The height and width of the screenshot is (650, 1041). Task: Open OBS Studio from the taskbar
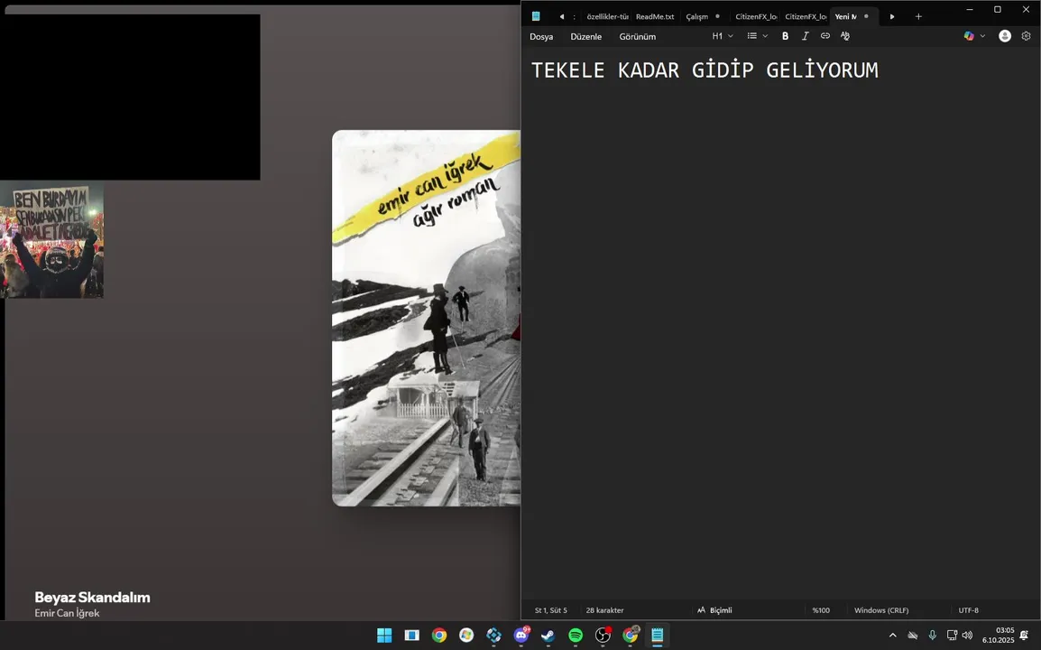pyautogui.click(x=603, y=636)
